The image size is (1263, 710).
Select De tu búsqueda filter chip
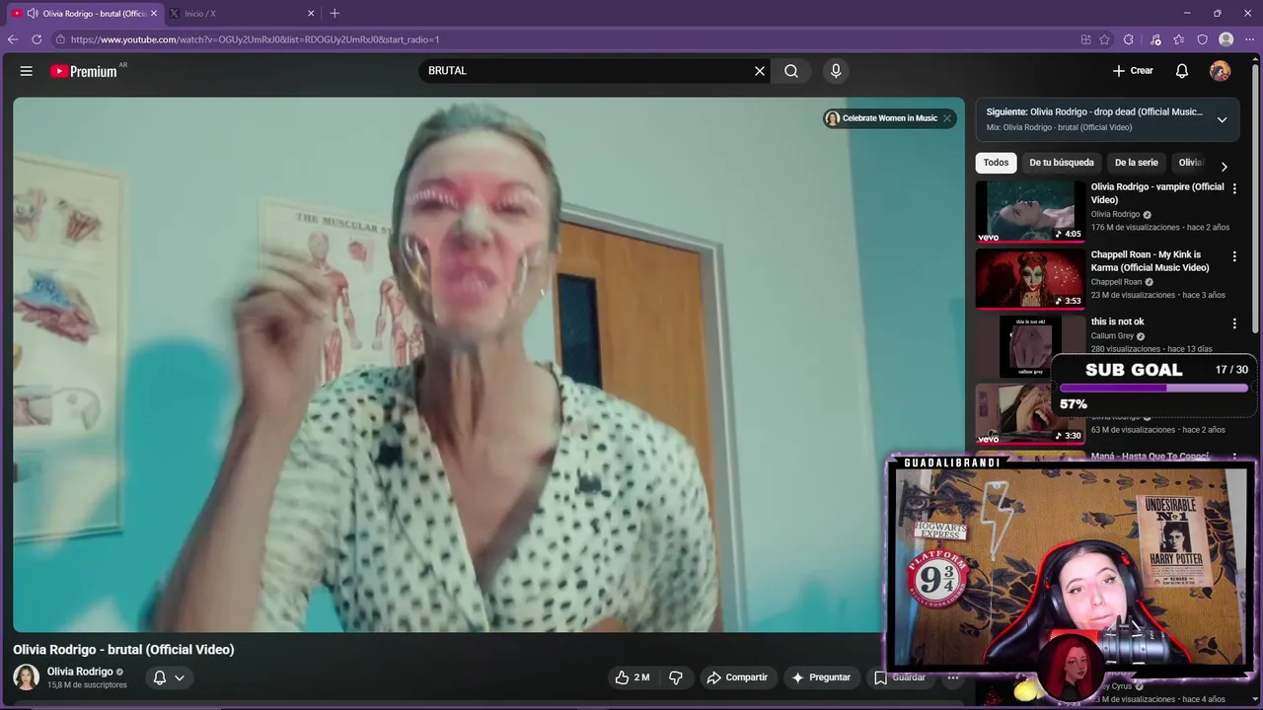point(1062,163)
